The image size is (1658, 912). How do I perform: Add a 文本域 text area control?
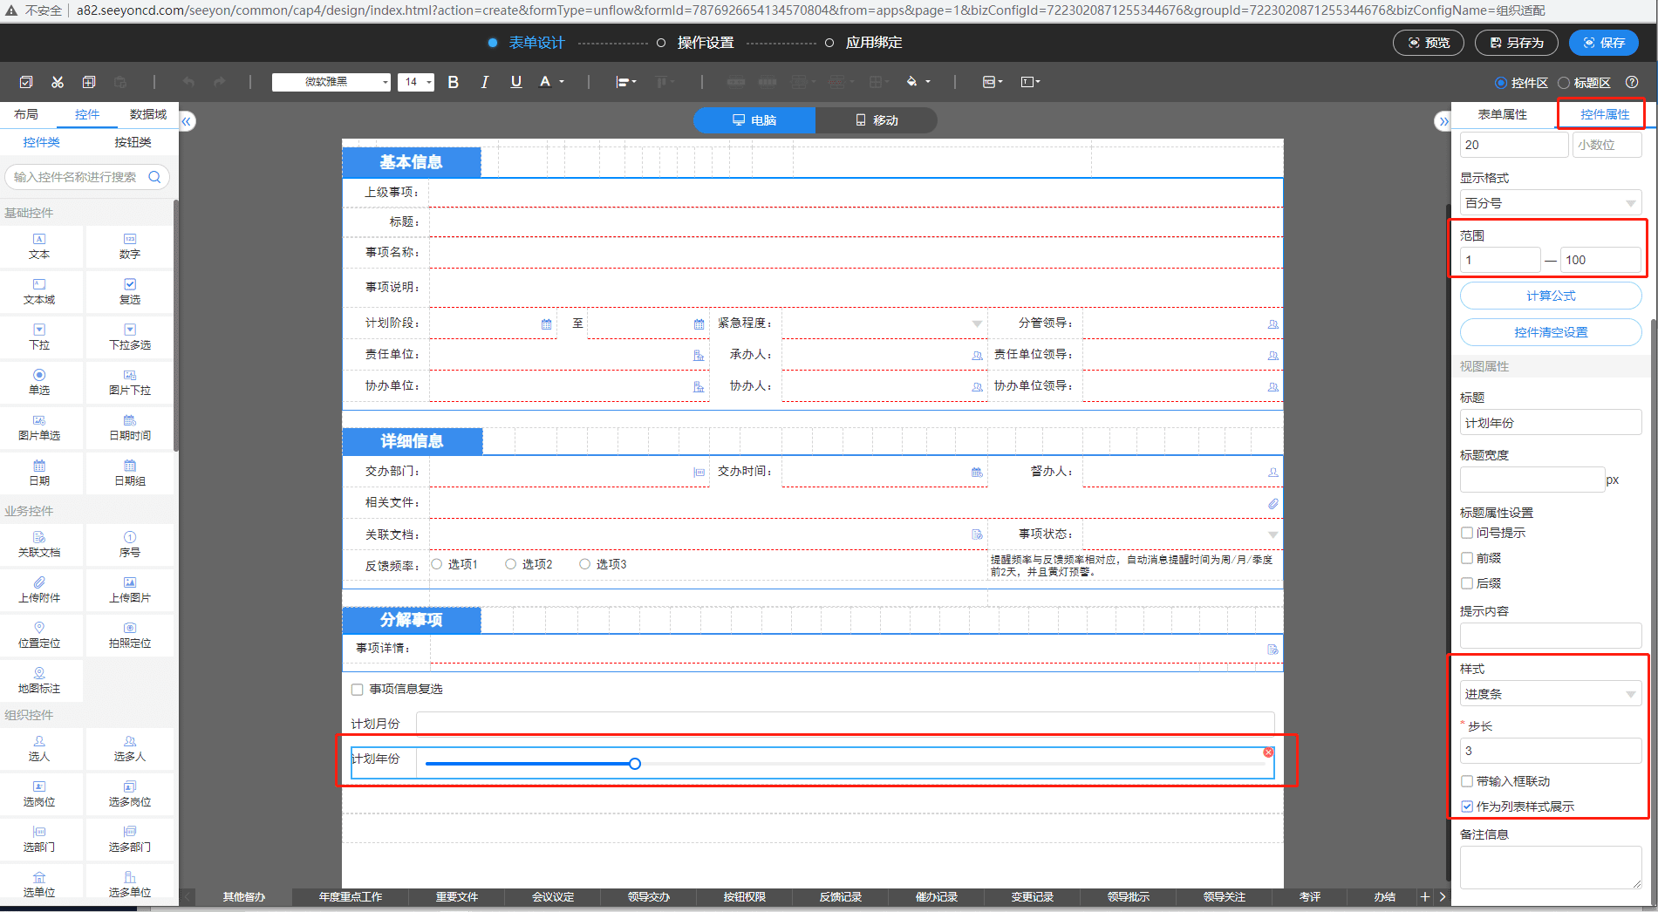(39, 291)
